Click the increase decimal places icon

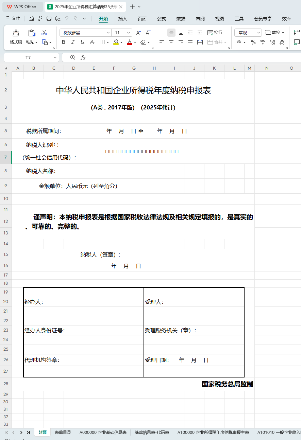(272, 42)
